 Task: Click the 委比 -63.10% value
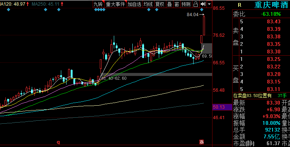click(x=271, y=14)
